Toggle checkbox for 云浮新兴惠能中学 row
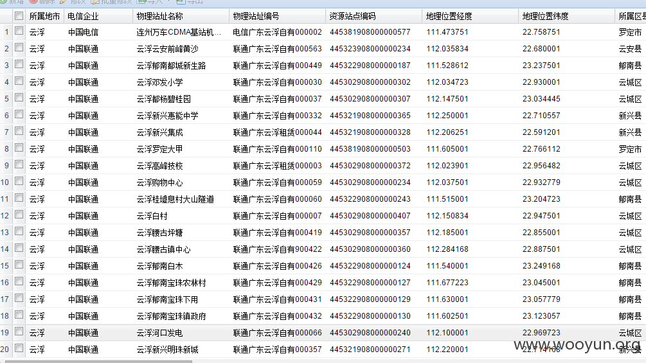646x363 pixels. (19, 114)
